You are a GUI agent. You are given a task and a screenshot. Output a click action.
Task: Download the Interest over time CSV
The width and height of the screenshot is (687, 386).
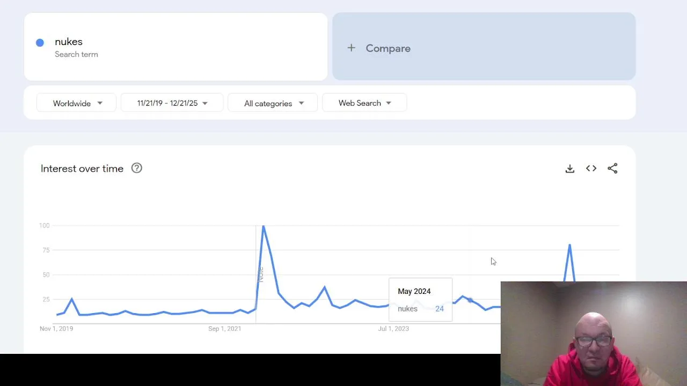[x=570, y=169]
